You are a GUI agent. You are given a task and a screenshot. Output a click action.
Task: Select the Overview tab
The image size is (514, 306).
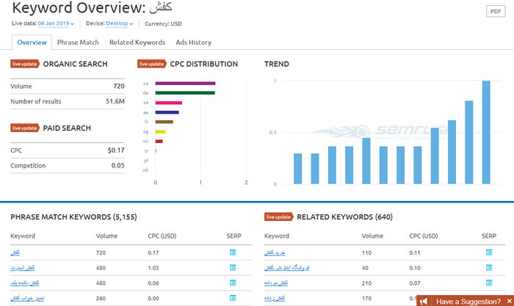[x=32, y=43]
